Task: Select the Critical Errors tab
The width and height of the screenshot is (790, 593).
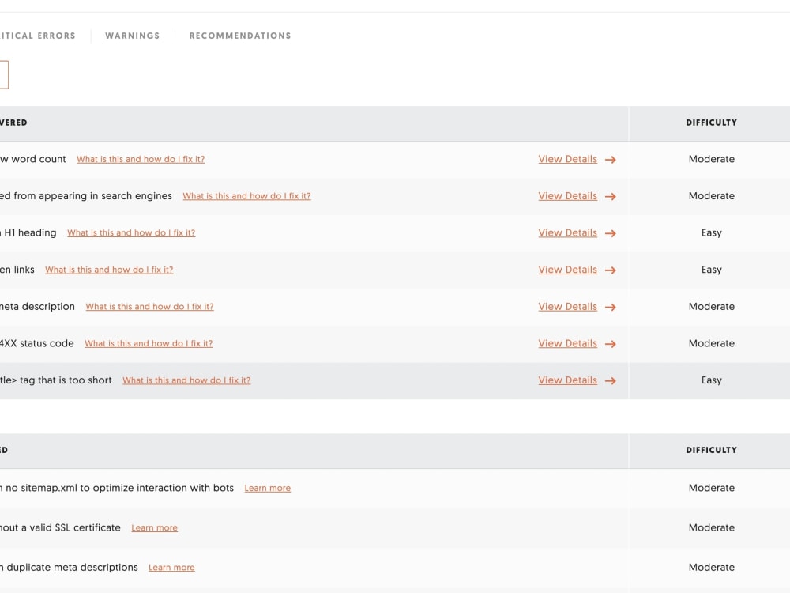Action: [38, 36]
